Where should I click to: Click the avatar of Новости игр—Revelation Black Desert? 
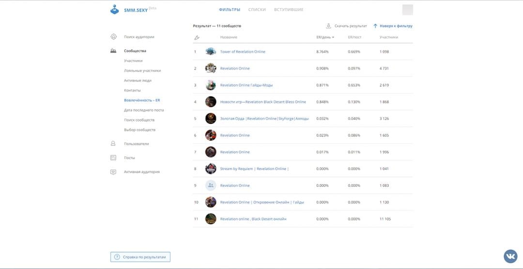coord(211,102)
